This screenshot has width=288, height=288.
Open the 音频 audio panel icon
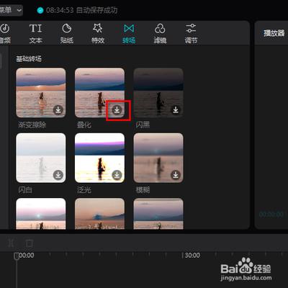pyautogui.click(x=5, y=29)
